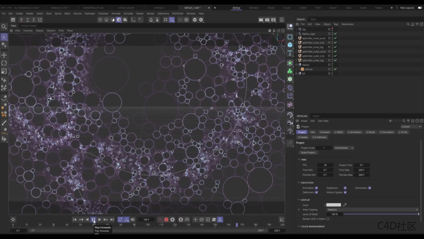Expand the XP object in hierarchy
The image size is (424, 239).
pyautogui.click(x=296, y=74)
